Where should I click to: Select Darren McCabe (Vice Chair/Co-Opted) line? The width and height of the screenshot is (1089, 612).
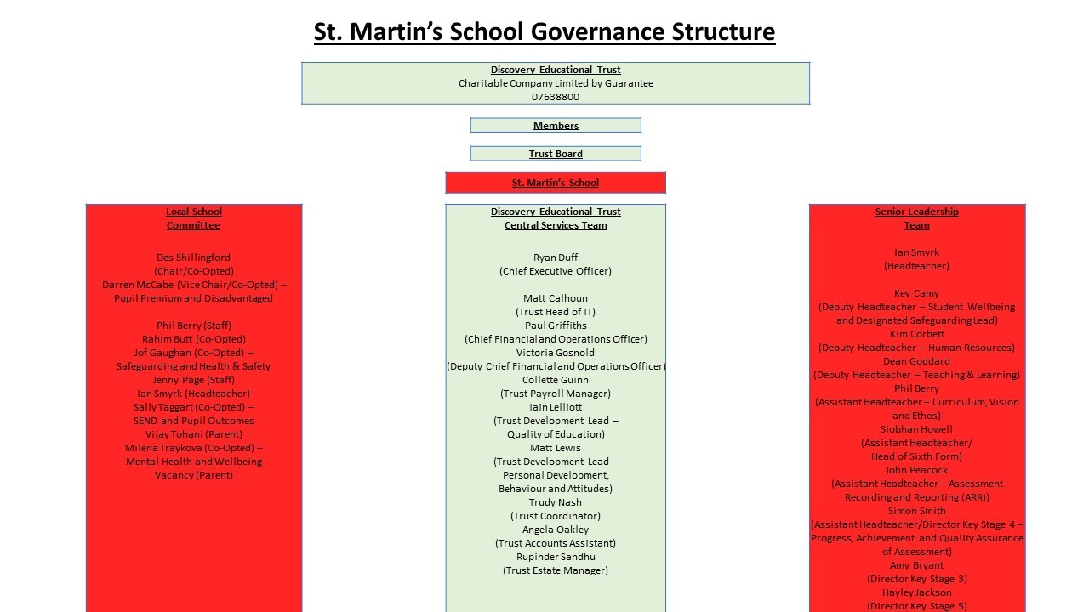tap(194, 285)
